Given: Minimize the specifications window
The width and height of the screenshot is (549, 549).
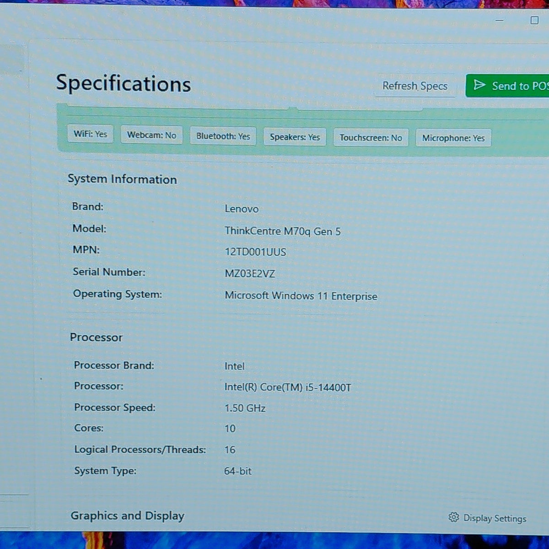Looking at the screenshot, I should click(x=500, y=20).
